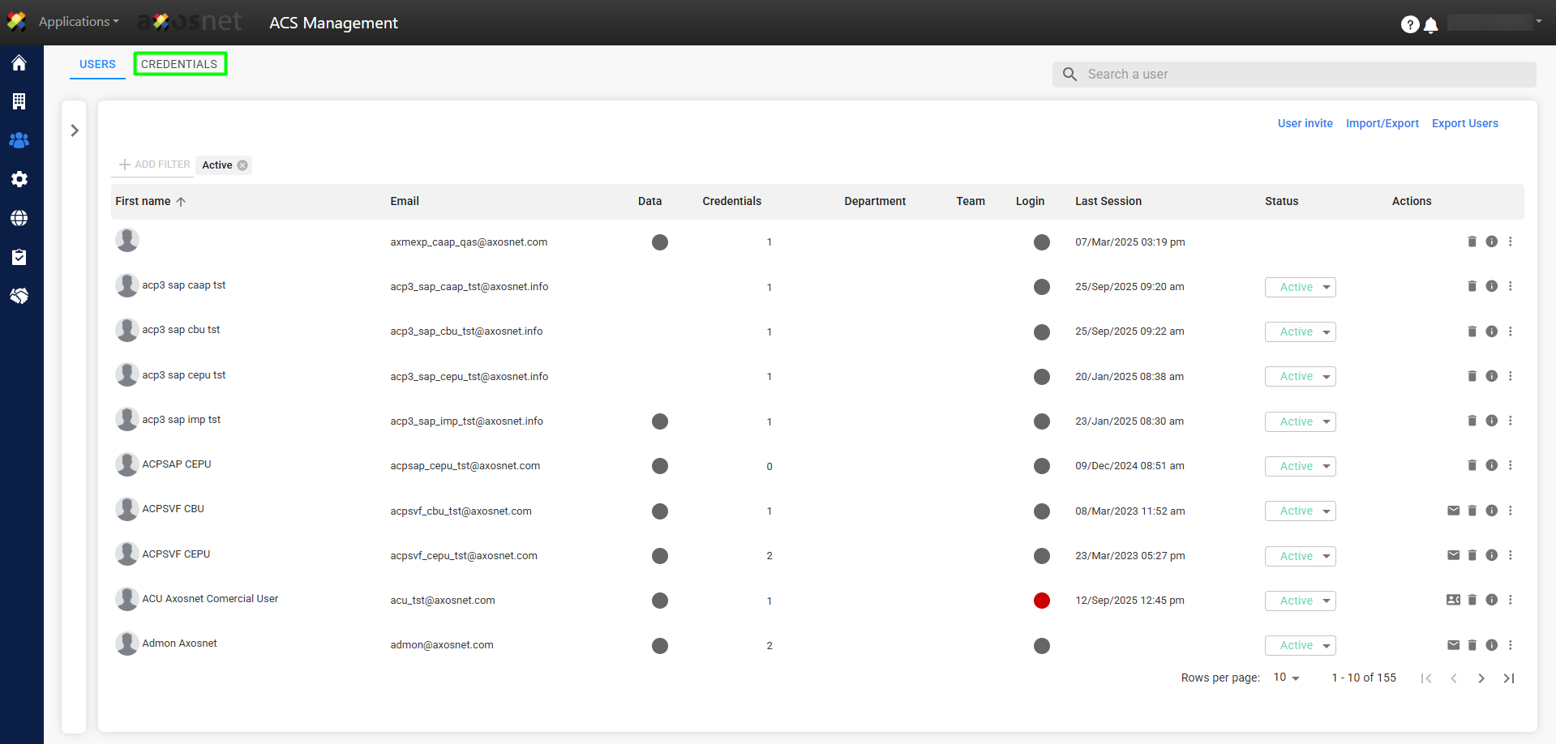1556x744 pixels.
Task: Remove the Active filter chip
Action: (x=242, y=165)
